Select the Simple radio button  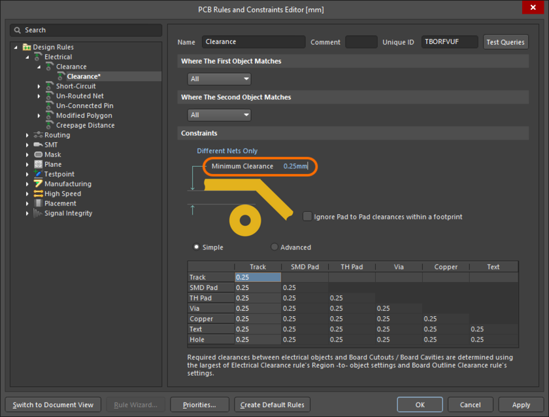click(x=197, y=247)
